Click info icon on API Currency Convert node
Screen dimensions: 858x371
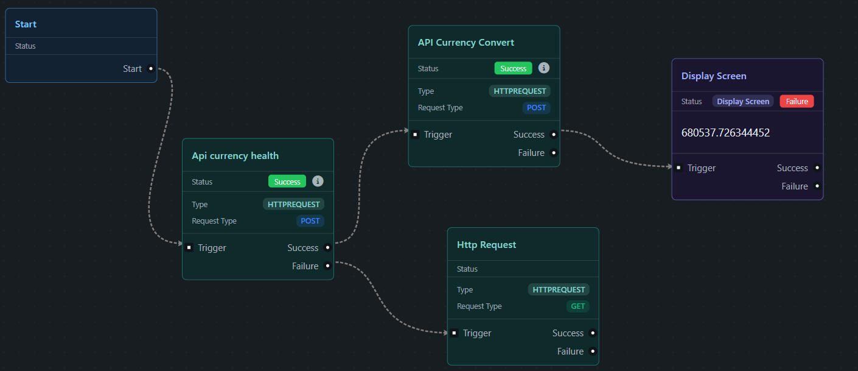click(x=544, y=68)
